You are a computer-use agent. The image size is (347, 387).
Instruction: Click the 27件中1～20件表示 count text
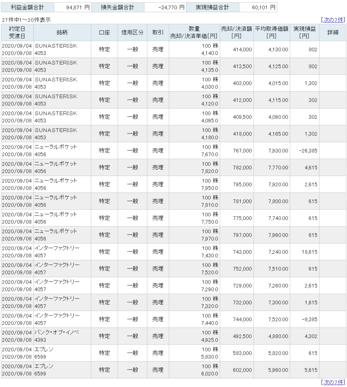26,20
